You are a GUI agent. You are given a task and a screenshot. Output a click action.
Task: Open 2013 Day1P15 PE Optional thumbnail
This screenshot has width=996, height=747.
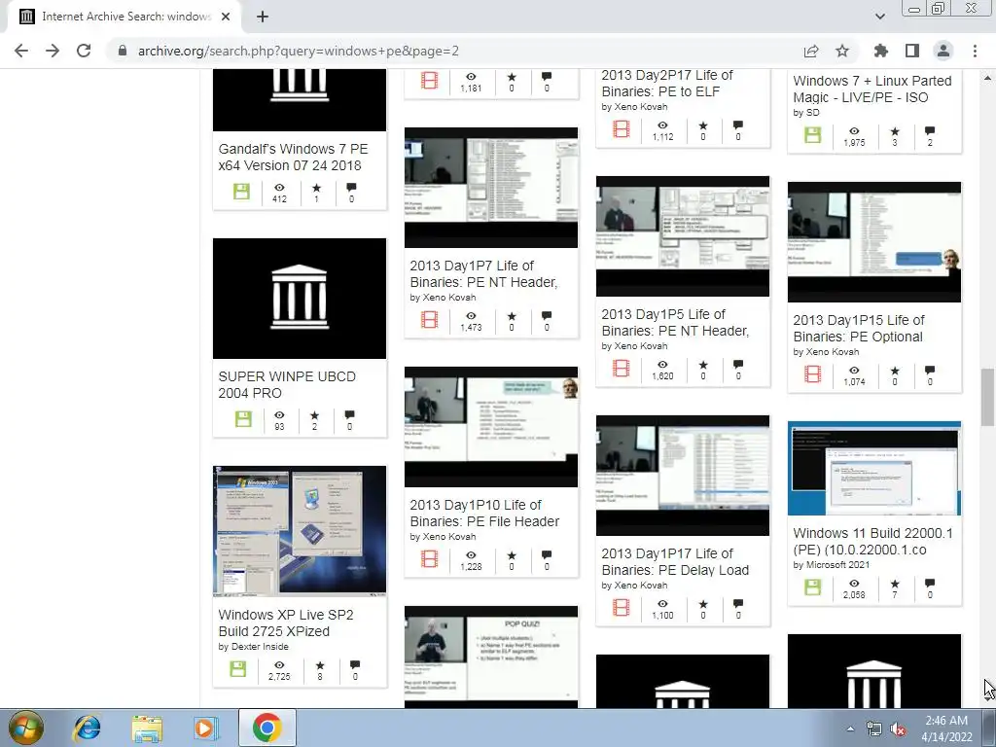tap(874, 242)
